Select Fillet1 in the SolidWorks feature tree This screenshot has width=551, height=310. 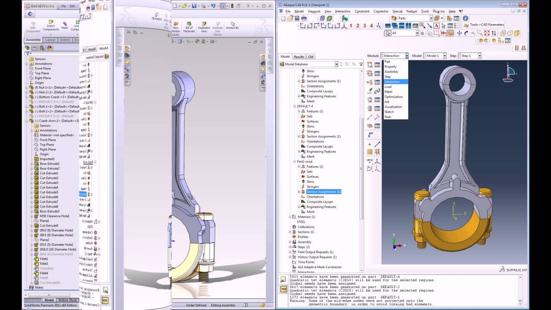tap(44, 259)
